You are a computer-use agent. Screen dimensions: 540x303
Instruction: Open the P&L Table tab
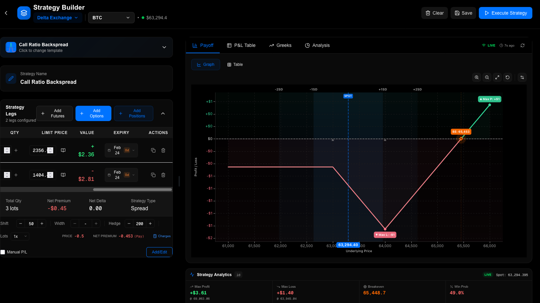[241, 46]
